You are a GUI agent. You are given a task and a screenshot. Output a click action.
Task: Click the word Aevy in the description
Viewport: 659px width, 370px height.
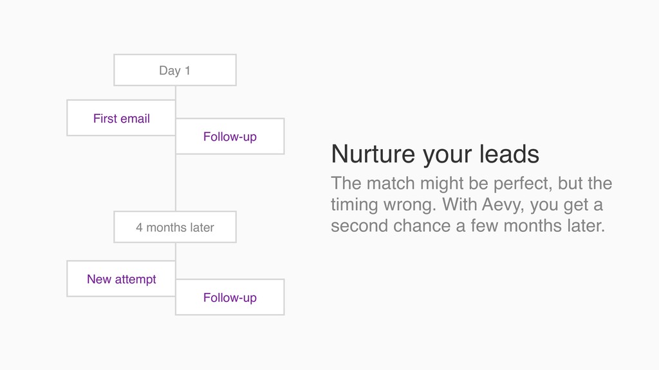click(x=502, y=206)
